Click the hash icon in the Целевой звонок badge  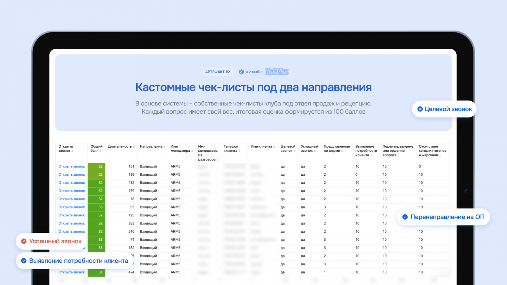coord(420,109)
